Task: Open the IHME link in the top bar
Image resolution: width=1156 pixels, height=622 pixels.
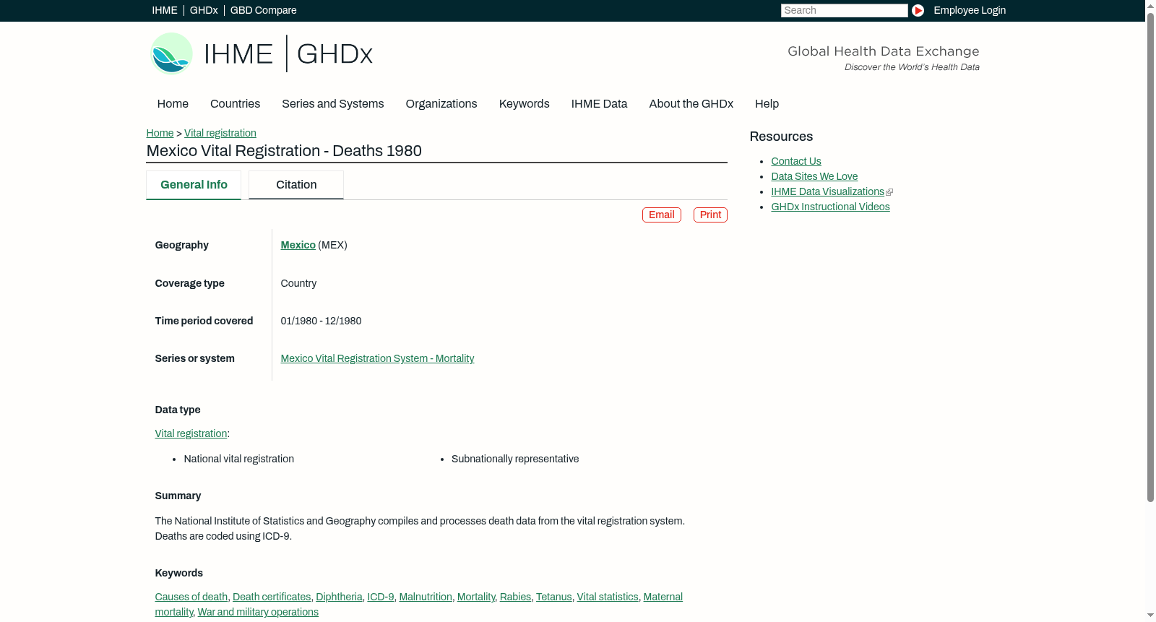Action: (165, 10)
